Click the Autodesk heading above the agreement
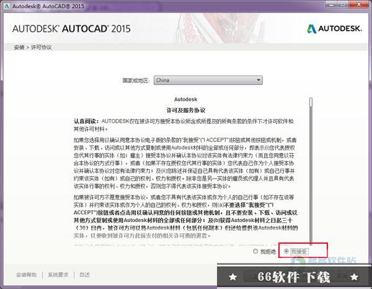The image size is (372, 289). (185, 99)
